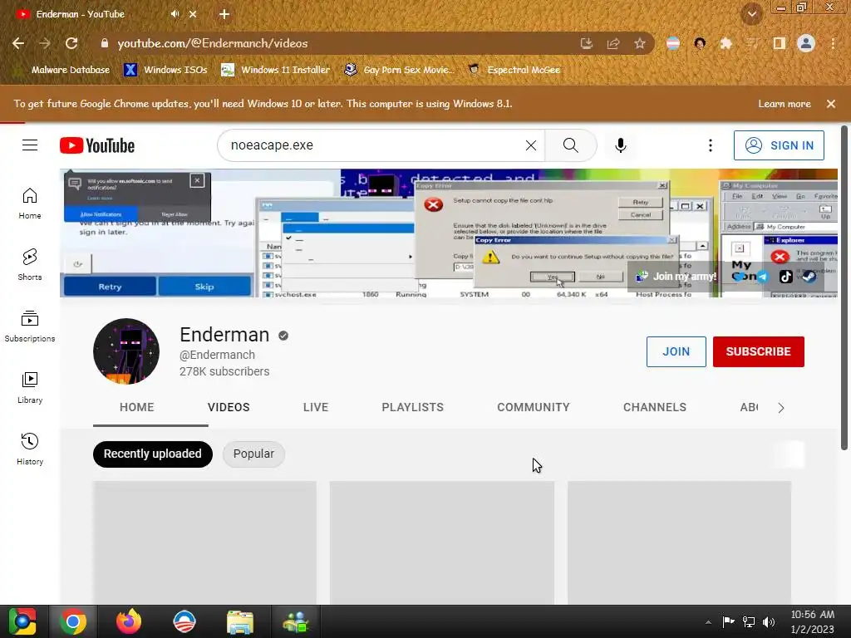
Task: Open Shorts in the sidebar
Action: [30, 265]
